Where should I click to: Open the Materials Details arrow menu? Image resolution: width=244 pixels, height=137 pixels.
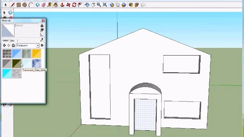coord(42,45)
